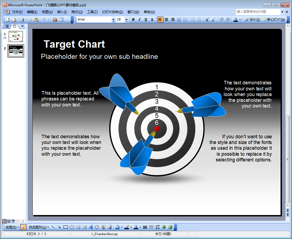The width and height of the screenshot is (292, 239).
Task: Open the 自选图形 AutoShapes dropdown
Action: [x=39, y=227]
